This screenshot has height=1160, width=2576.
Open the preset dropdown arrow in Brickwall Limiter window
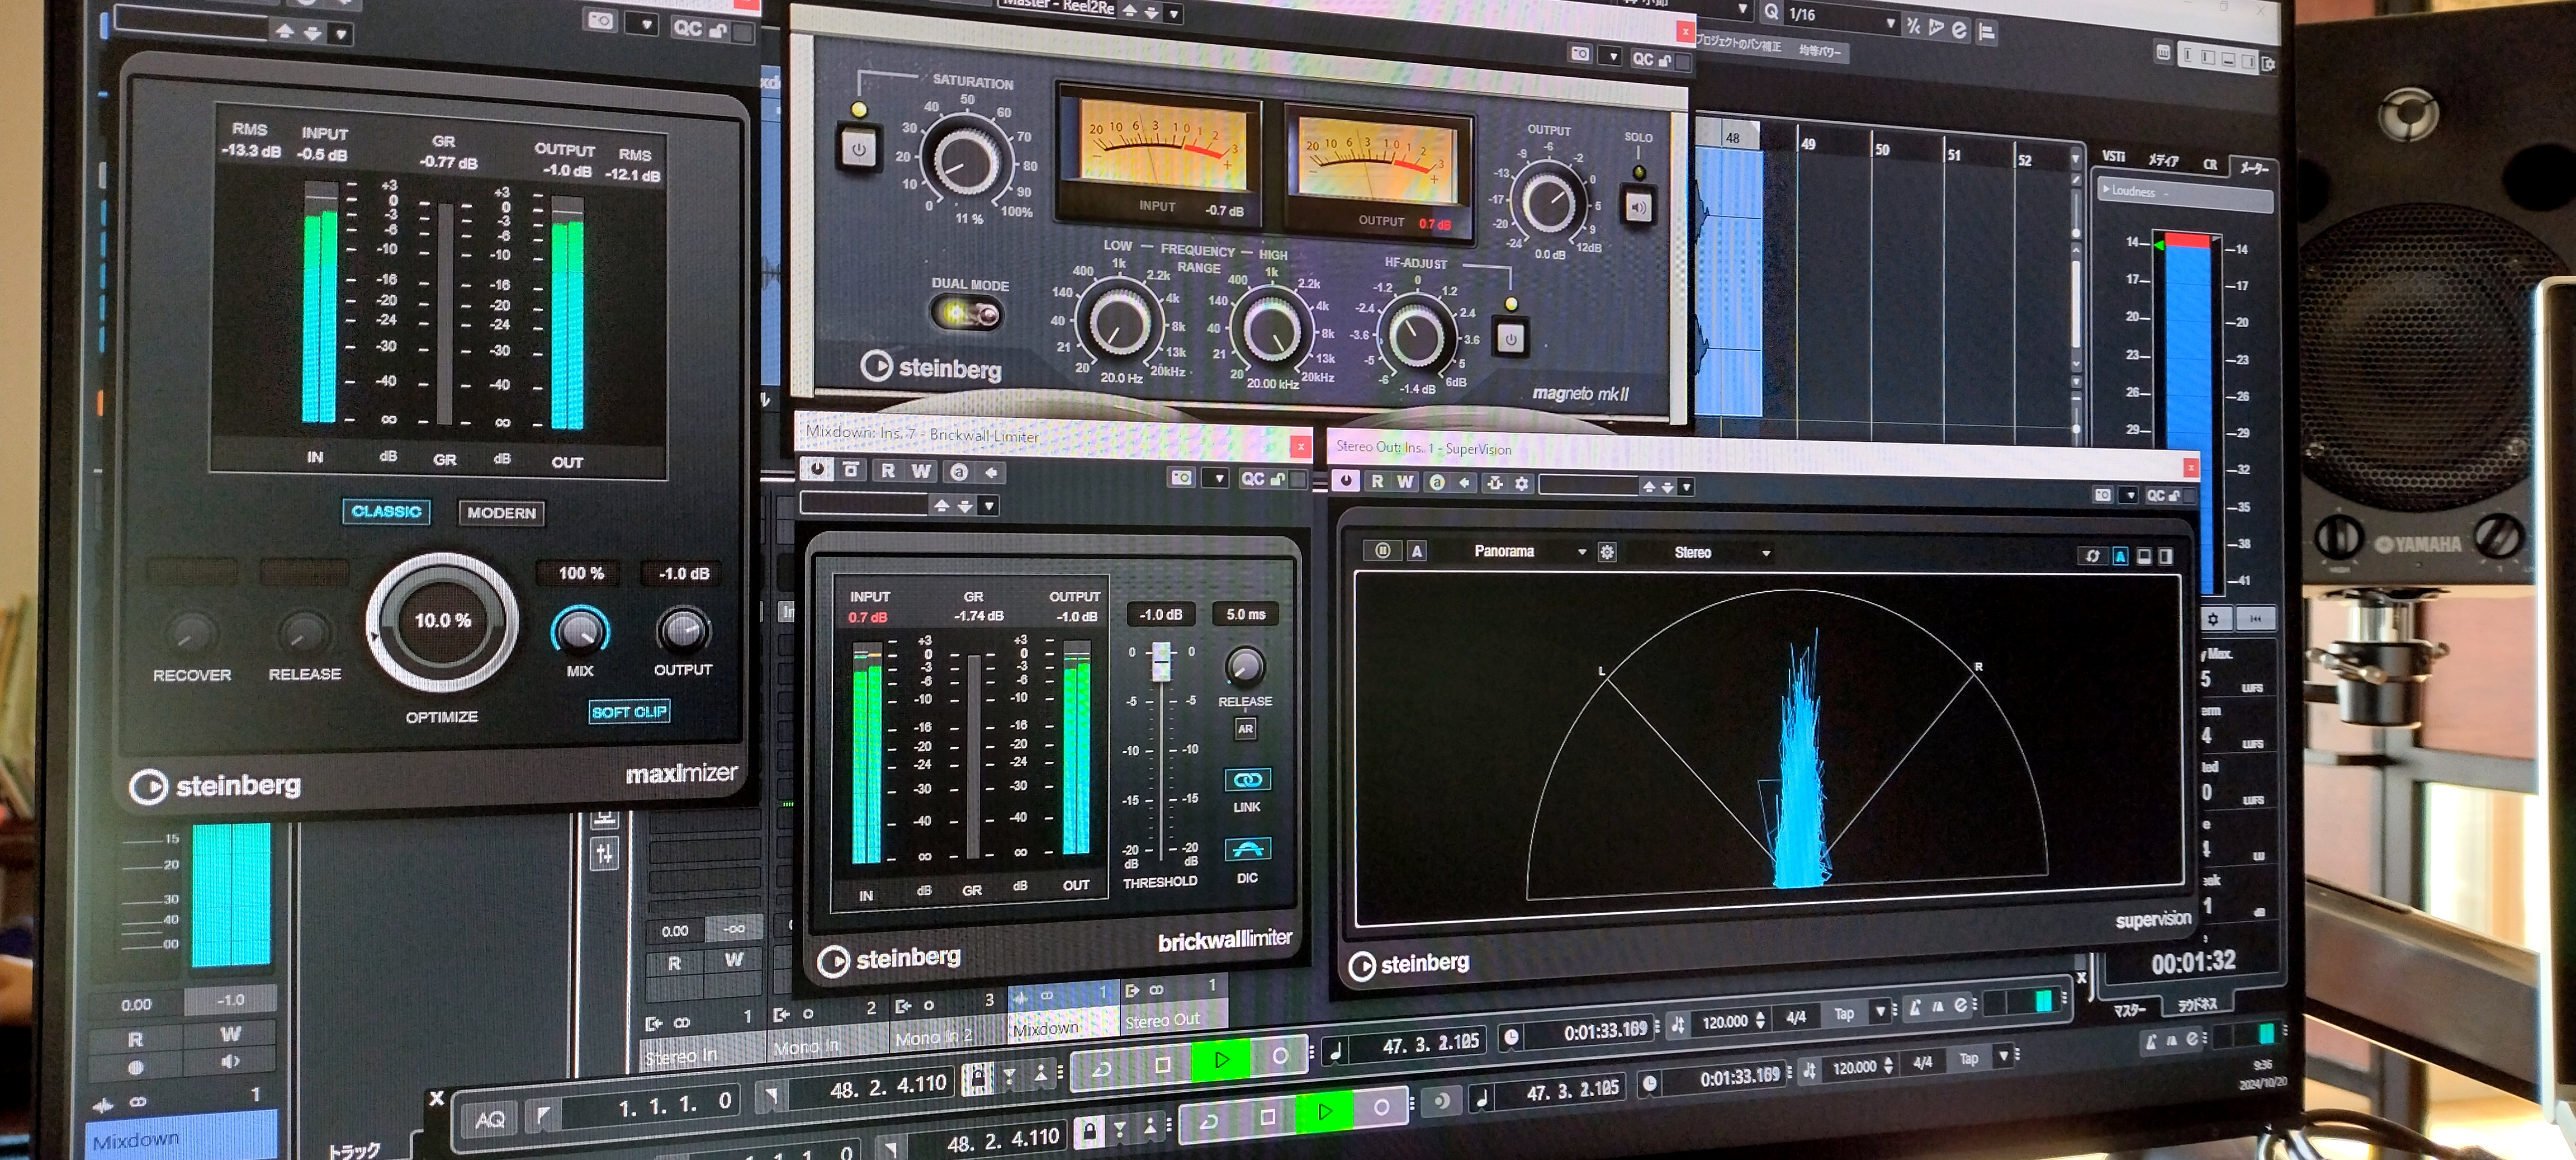(x=989, y=506)
